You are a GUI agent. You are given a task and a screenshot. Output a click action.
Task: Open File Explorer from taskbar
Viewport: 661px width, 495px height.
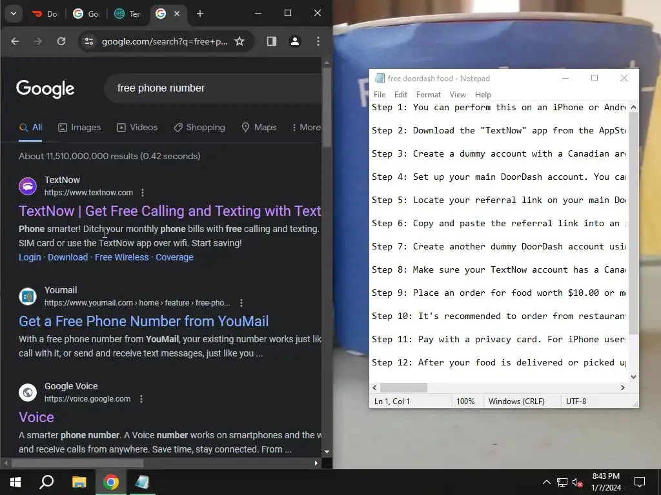(79, 482)
